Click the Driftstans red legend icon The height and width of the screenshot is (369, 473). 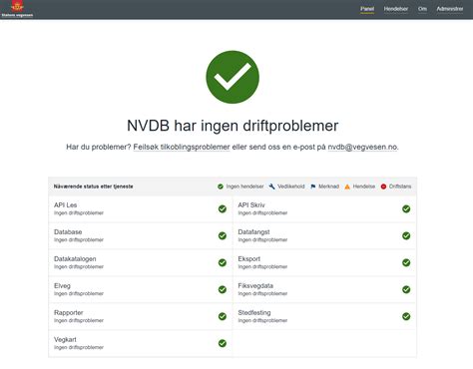click(383, 186)
